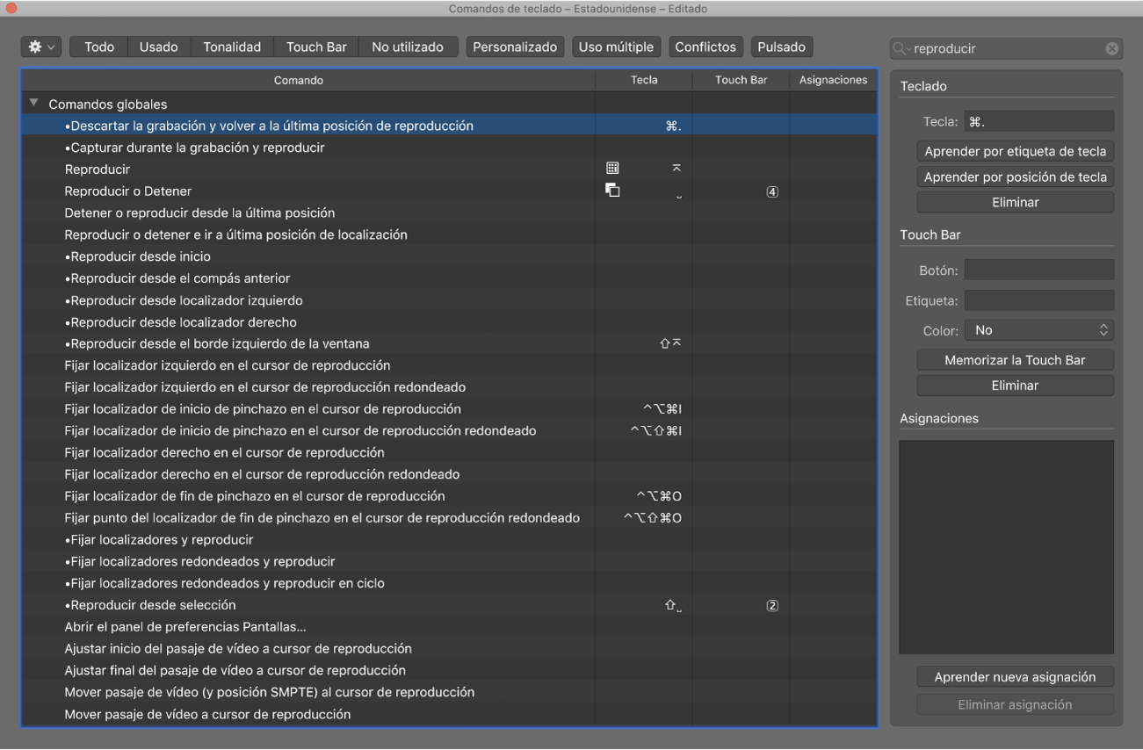Toggle the Personalizado filter

pyautogui.click(x=515, y=47)
